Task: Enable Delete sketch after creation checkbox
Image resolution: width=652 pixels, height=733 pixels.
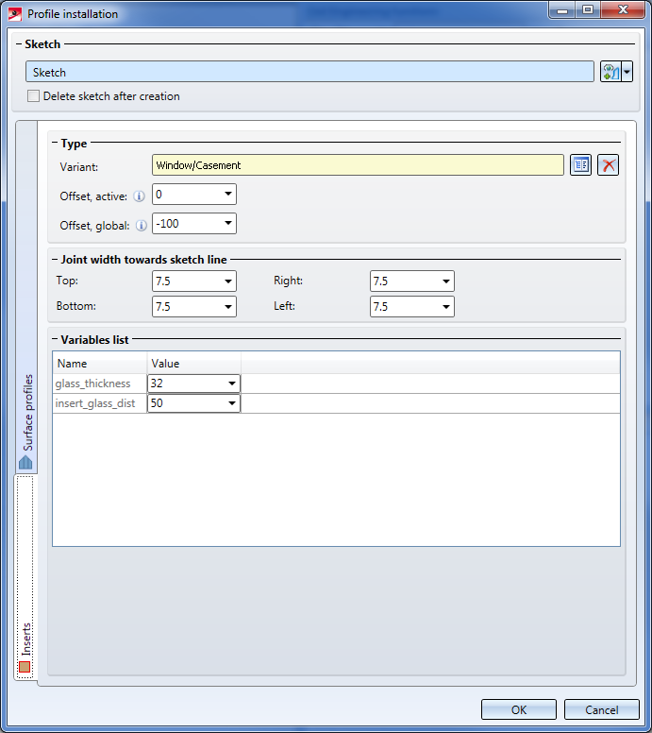Action: [x=33, y=95]
